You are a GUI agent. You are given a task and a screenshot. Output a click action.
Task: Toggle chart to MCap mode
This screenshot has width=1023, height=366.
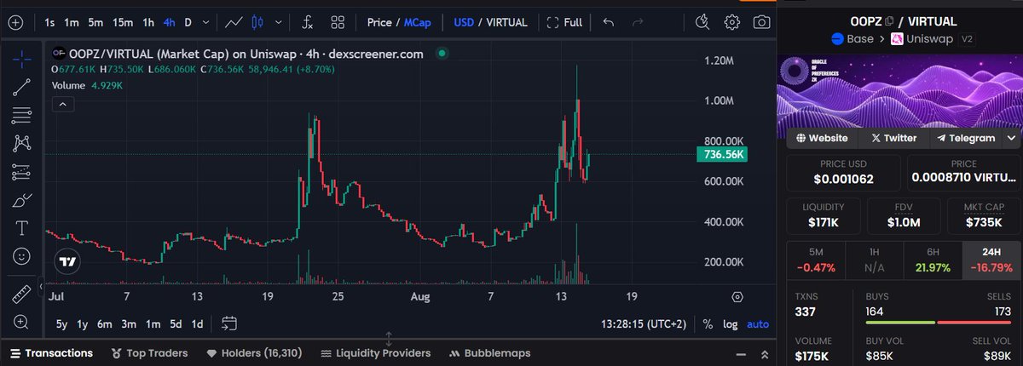(x=418, y=22)
